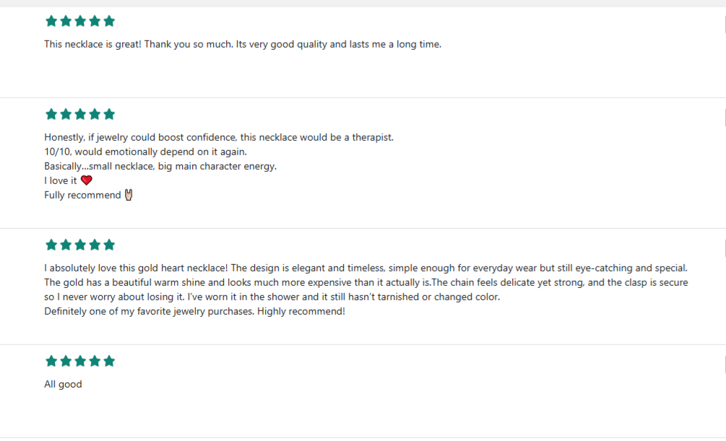The width and height of the screenshot is (726, 441).
Task: Click the fourth star of the gold heart necklace review
Action: pos(95,245)
